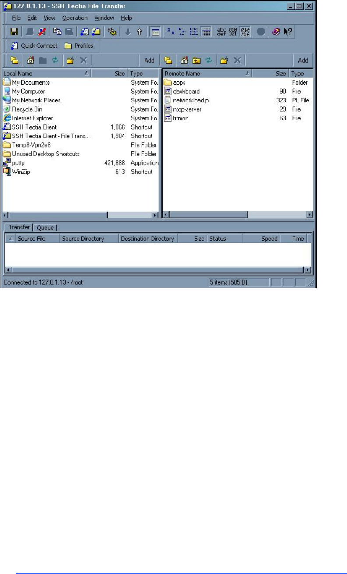Click Source File column header

[37, 239]
